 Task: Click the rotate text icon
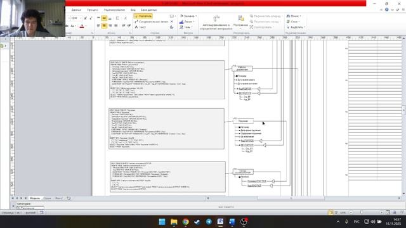coord(125,18)
